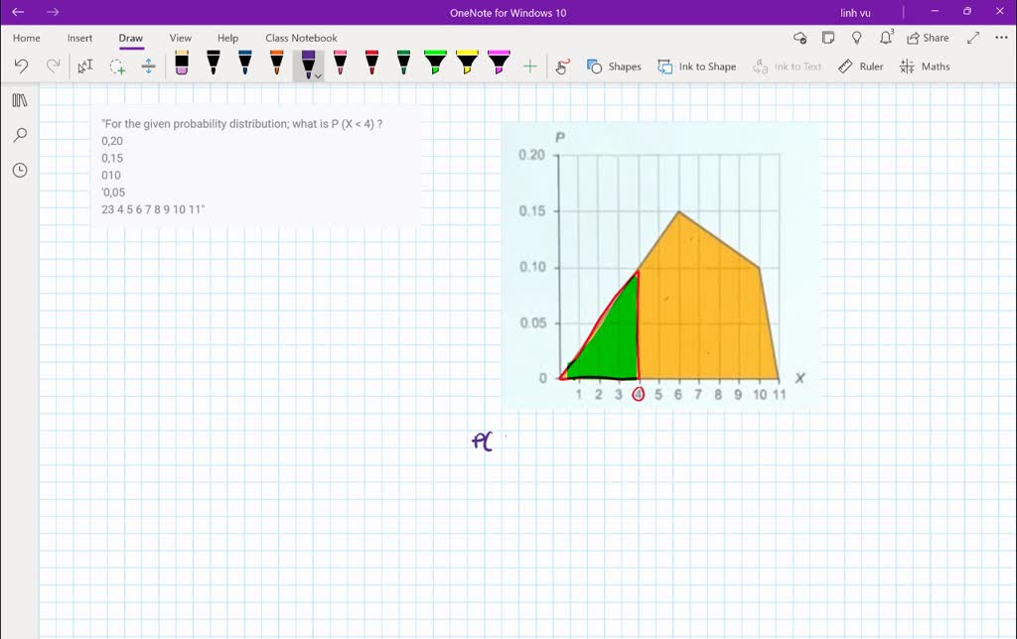The width and height of the screenshot is (1017, 639).
Task: Open the search panel in the sidebar
Action: [x=21, y=134]
